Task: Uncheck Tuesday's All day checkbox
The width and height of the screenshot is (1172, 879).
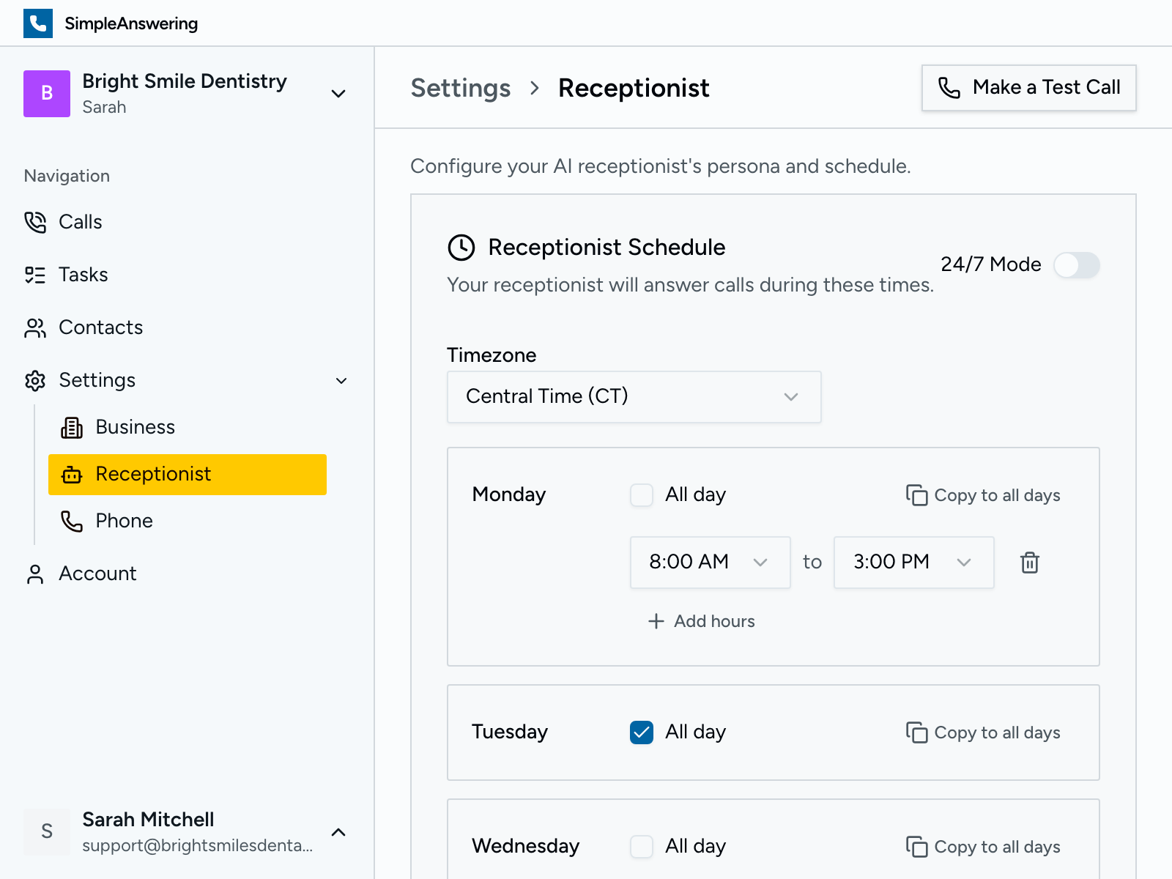Action: point(642,732)
